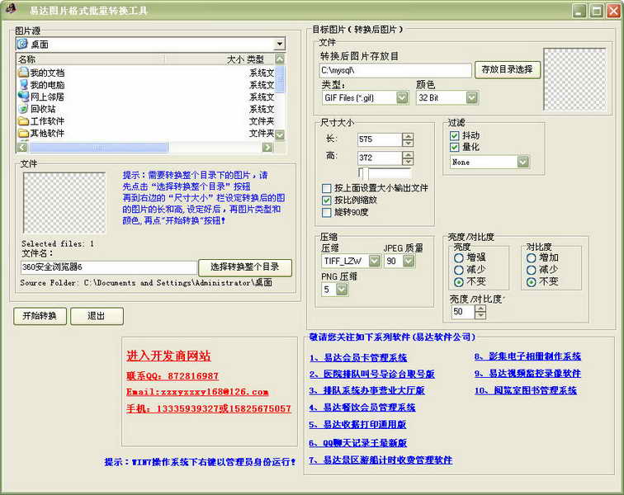This screenshot has width=624, height=495.
Task: Open link 3、排队系统办事营业大厅版
Action: [367, 391]
